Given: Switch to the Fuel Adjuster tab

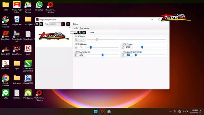Looking at the screenshot, I should (84, 28).
